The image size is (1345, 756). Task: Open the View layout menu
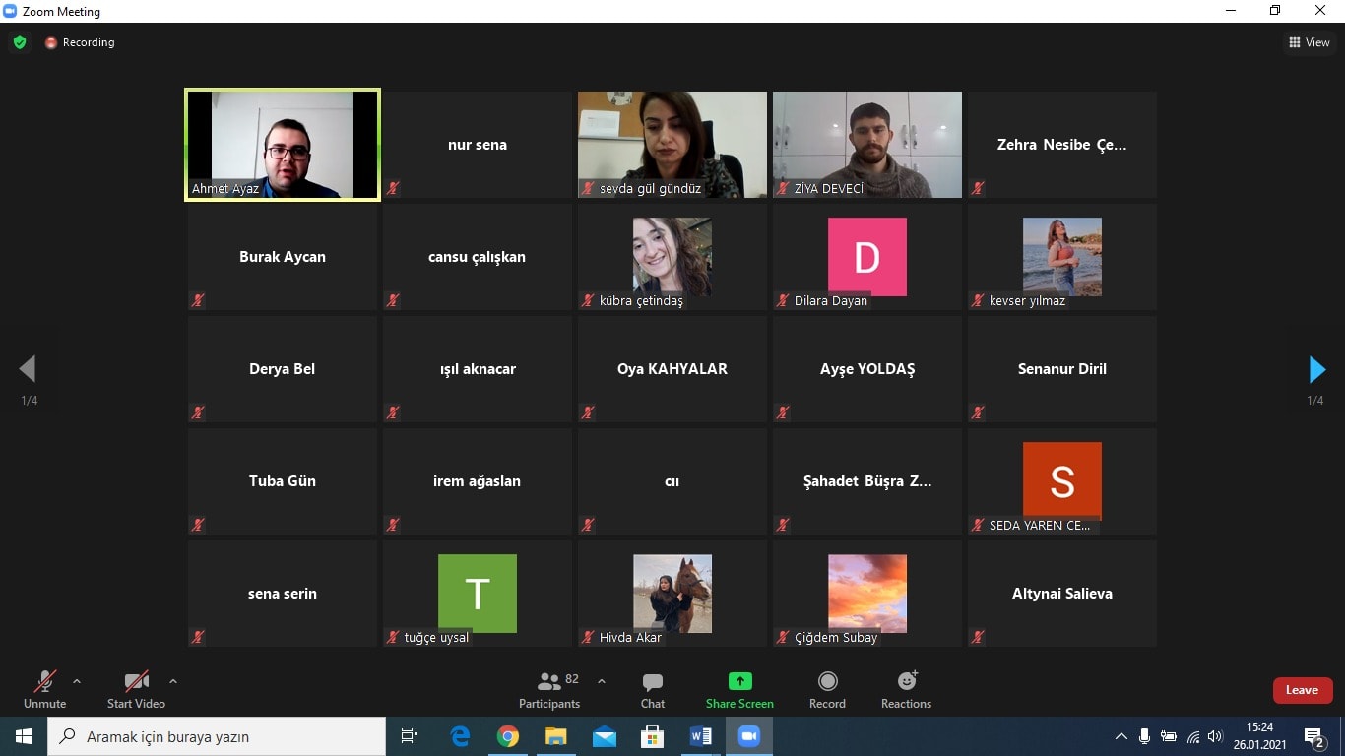[1309, 42]
